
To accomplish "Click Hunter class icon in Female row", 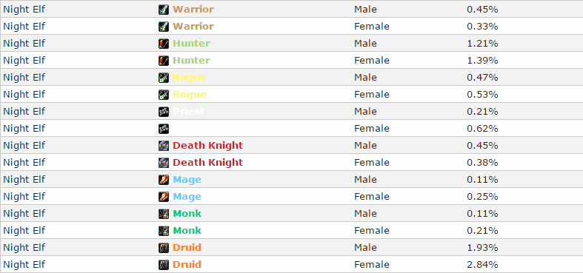I will (164, 61).
